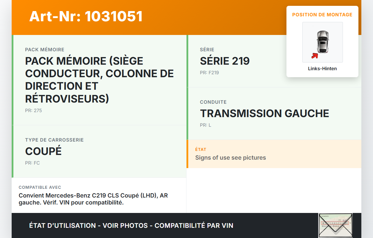
Task: Click the top-view car image
Action: (323, 42)
